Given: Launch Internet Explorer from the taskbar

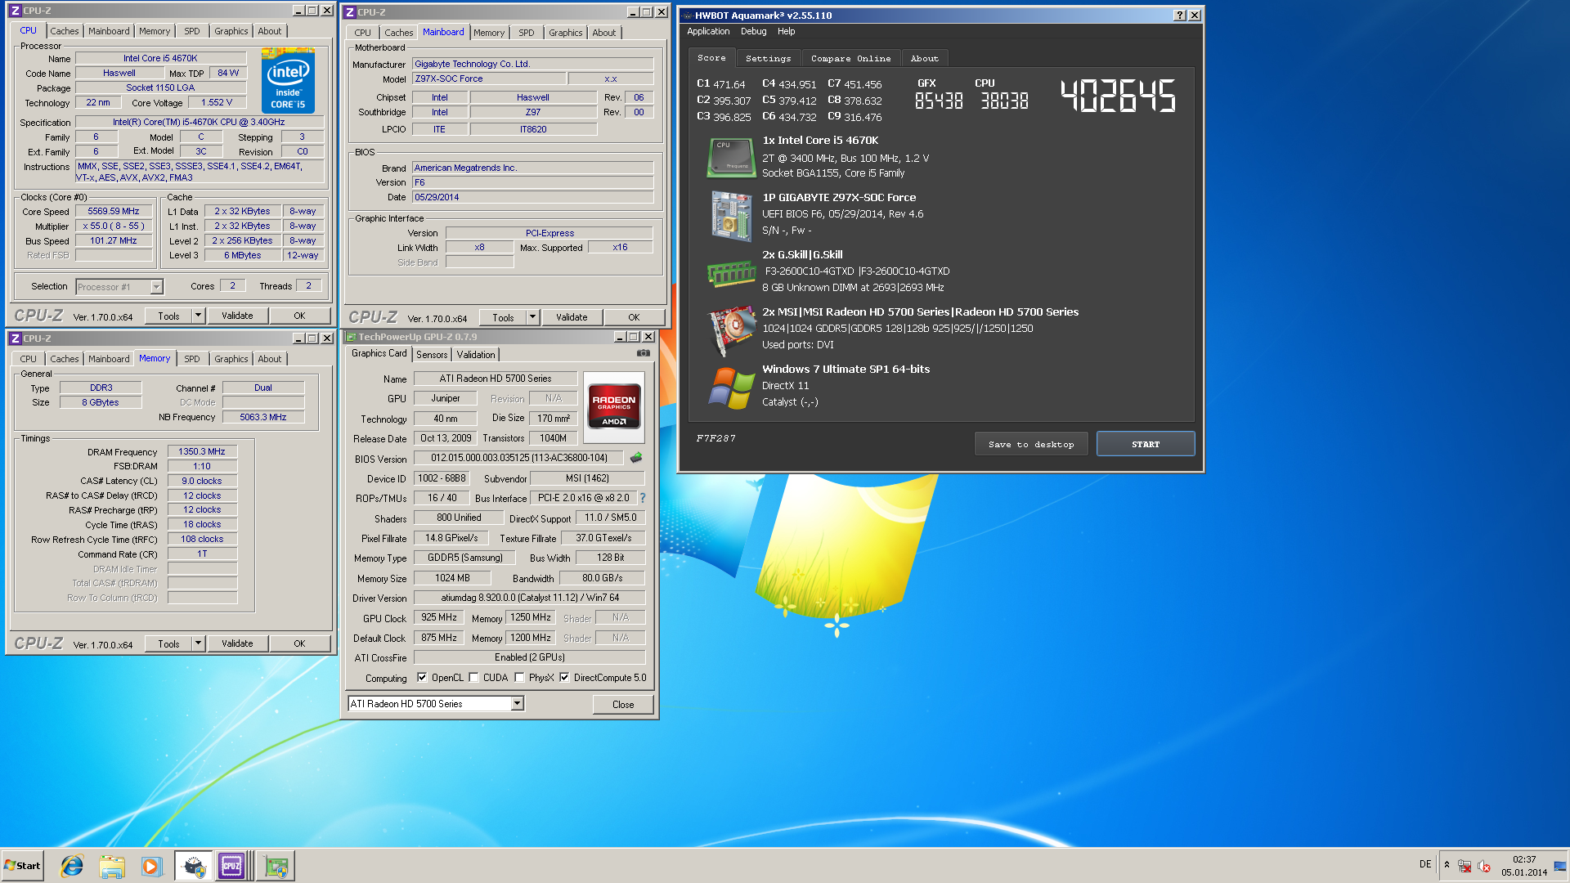Looking at the screenshot, I should pyautogui.click(x=72, y=866).
